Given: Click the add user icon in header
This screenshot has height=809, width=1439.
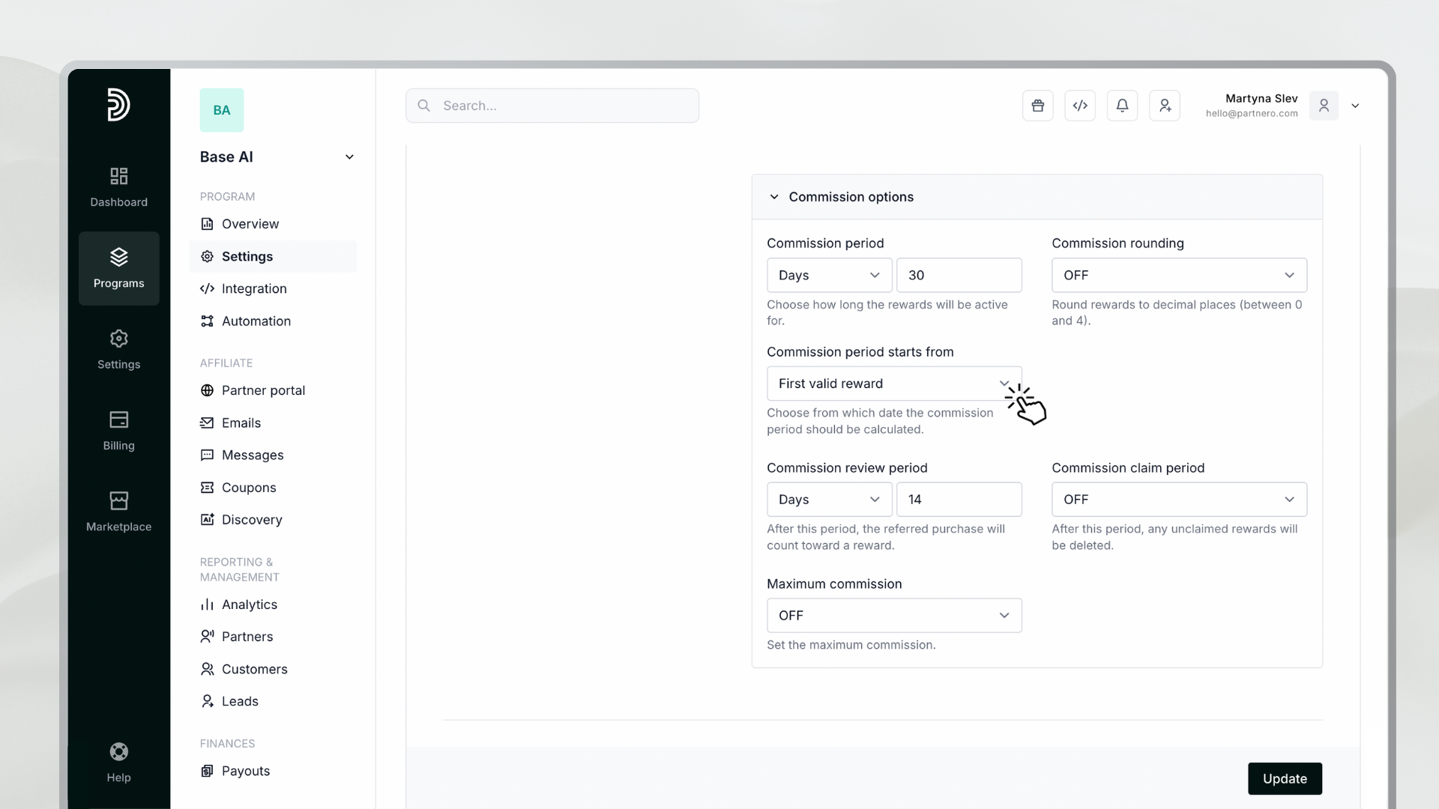Looking at the screenshot, I should tap(1165, 106).
